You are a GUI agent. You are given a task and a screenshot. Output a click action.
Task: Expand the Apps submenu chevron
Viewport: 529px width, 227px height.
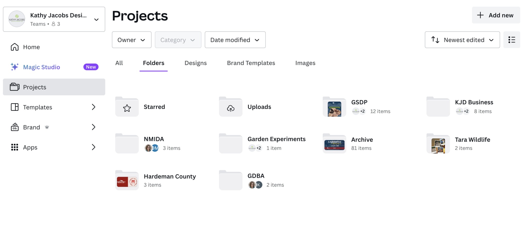coord(94,147)
